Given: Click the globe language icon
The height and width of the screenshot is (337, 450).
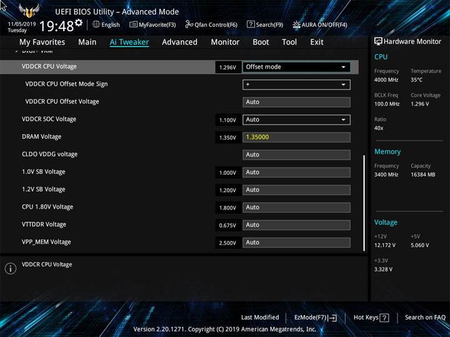Looking at the screenshot, I should point(96,24).
